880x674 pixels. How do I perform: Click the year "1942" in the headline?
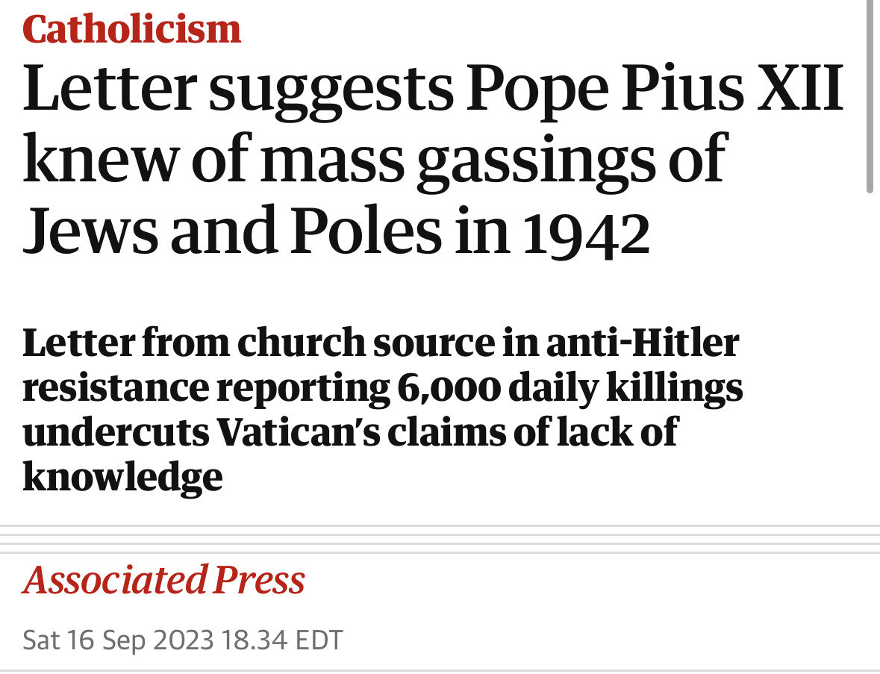[x=584, y=232]
